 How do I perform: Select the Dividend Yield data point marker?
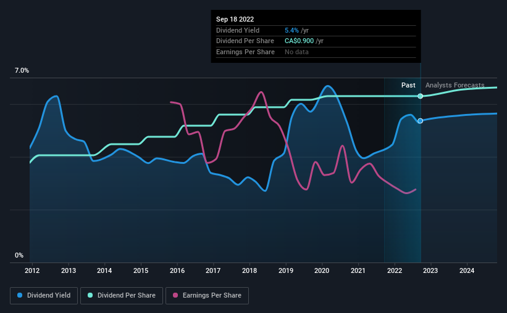[x=420, y=121]
